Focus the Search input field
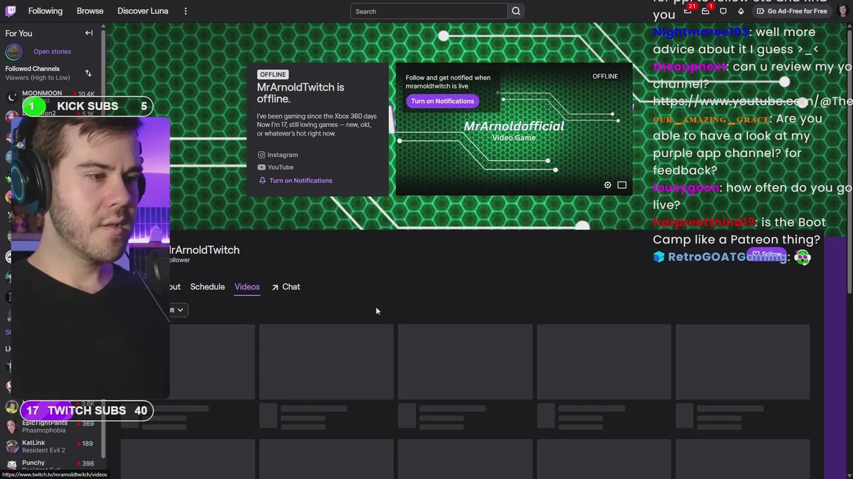Image resolution: width=853 pixels, height=479 pixels. [428, 11]
